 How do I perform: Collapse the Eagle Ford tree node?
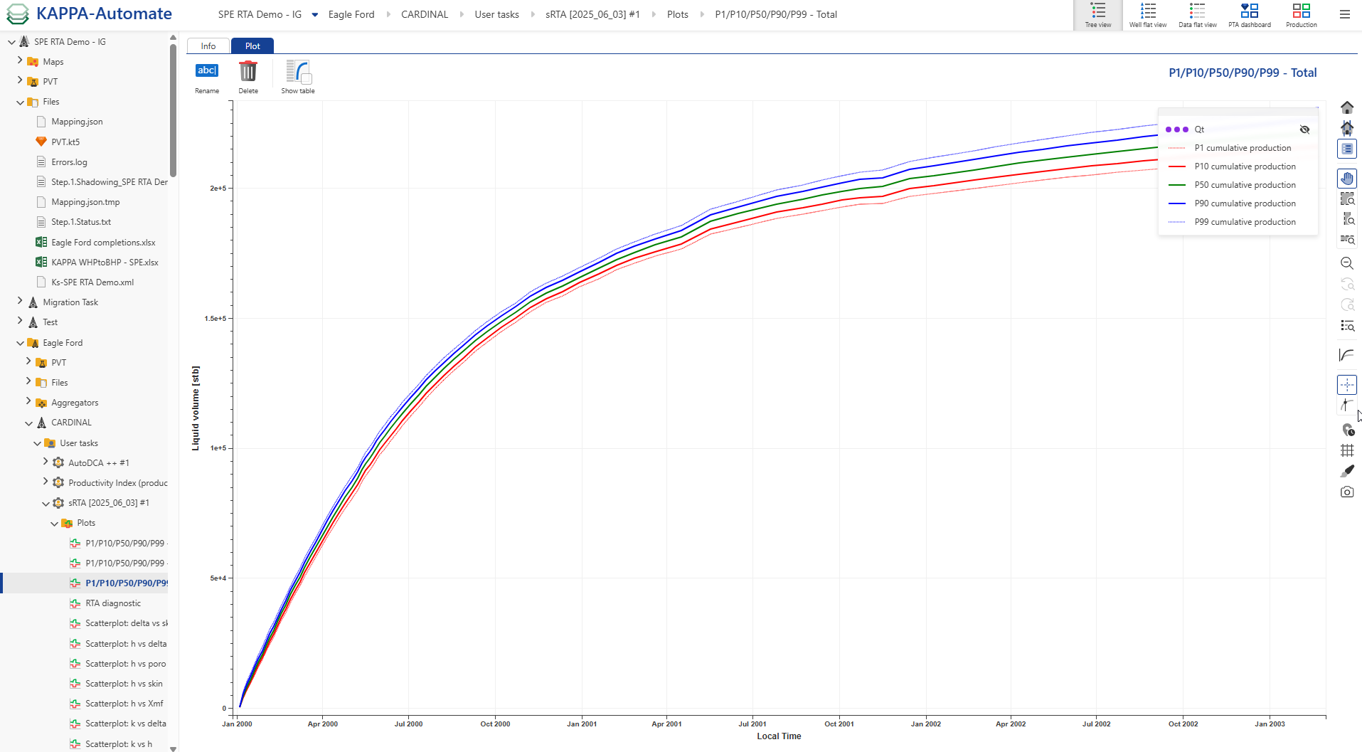pyautogui.click(x=19, y=342)
